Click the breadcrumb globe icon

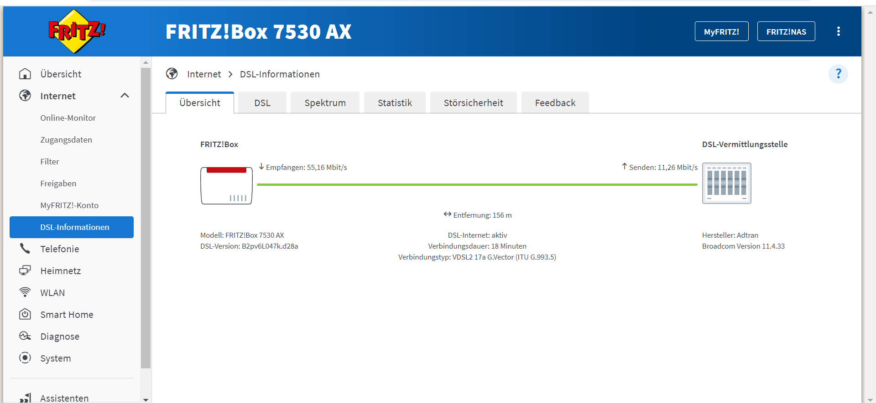click(x=172, y=74)
